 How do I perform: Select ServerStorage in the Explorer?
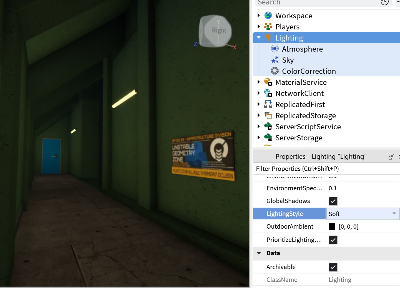click(299, 138)
